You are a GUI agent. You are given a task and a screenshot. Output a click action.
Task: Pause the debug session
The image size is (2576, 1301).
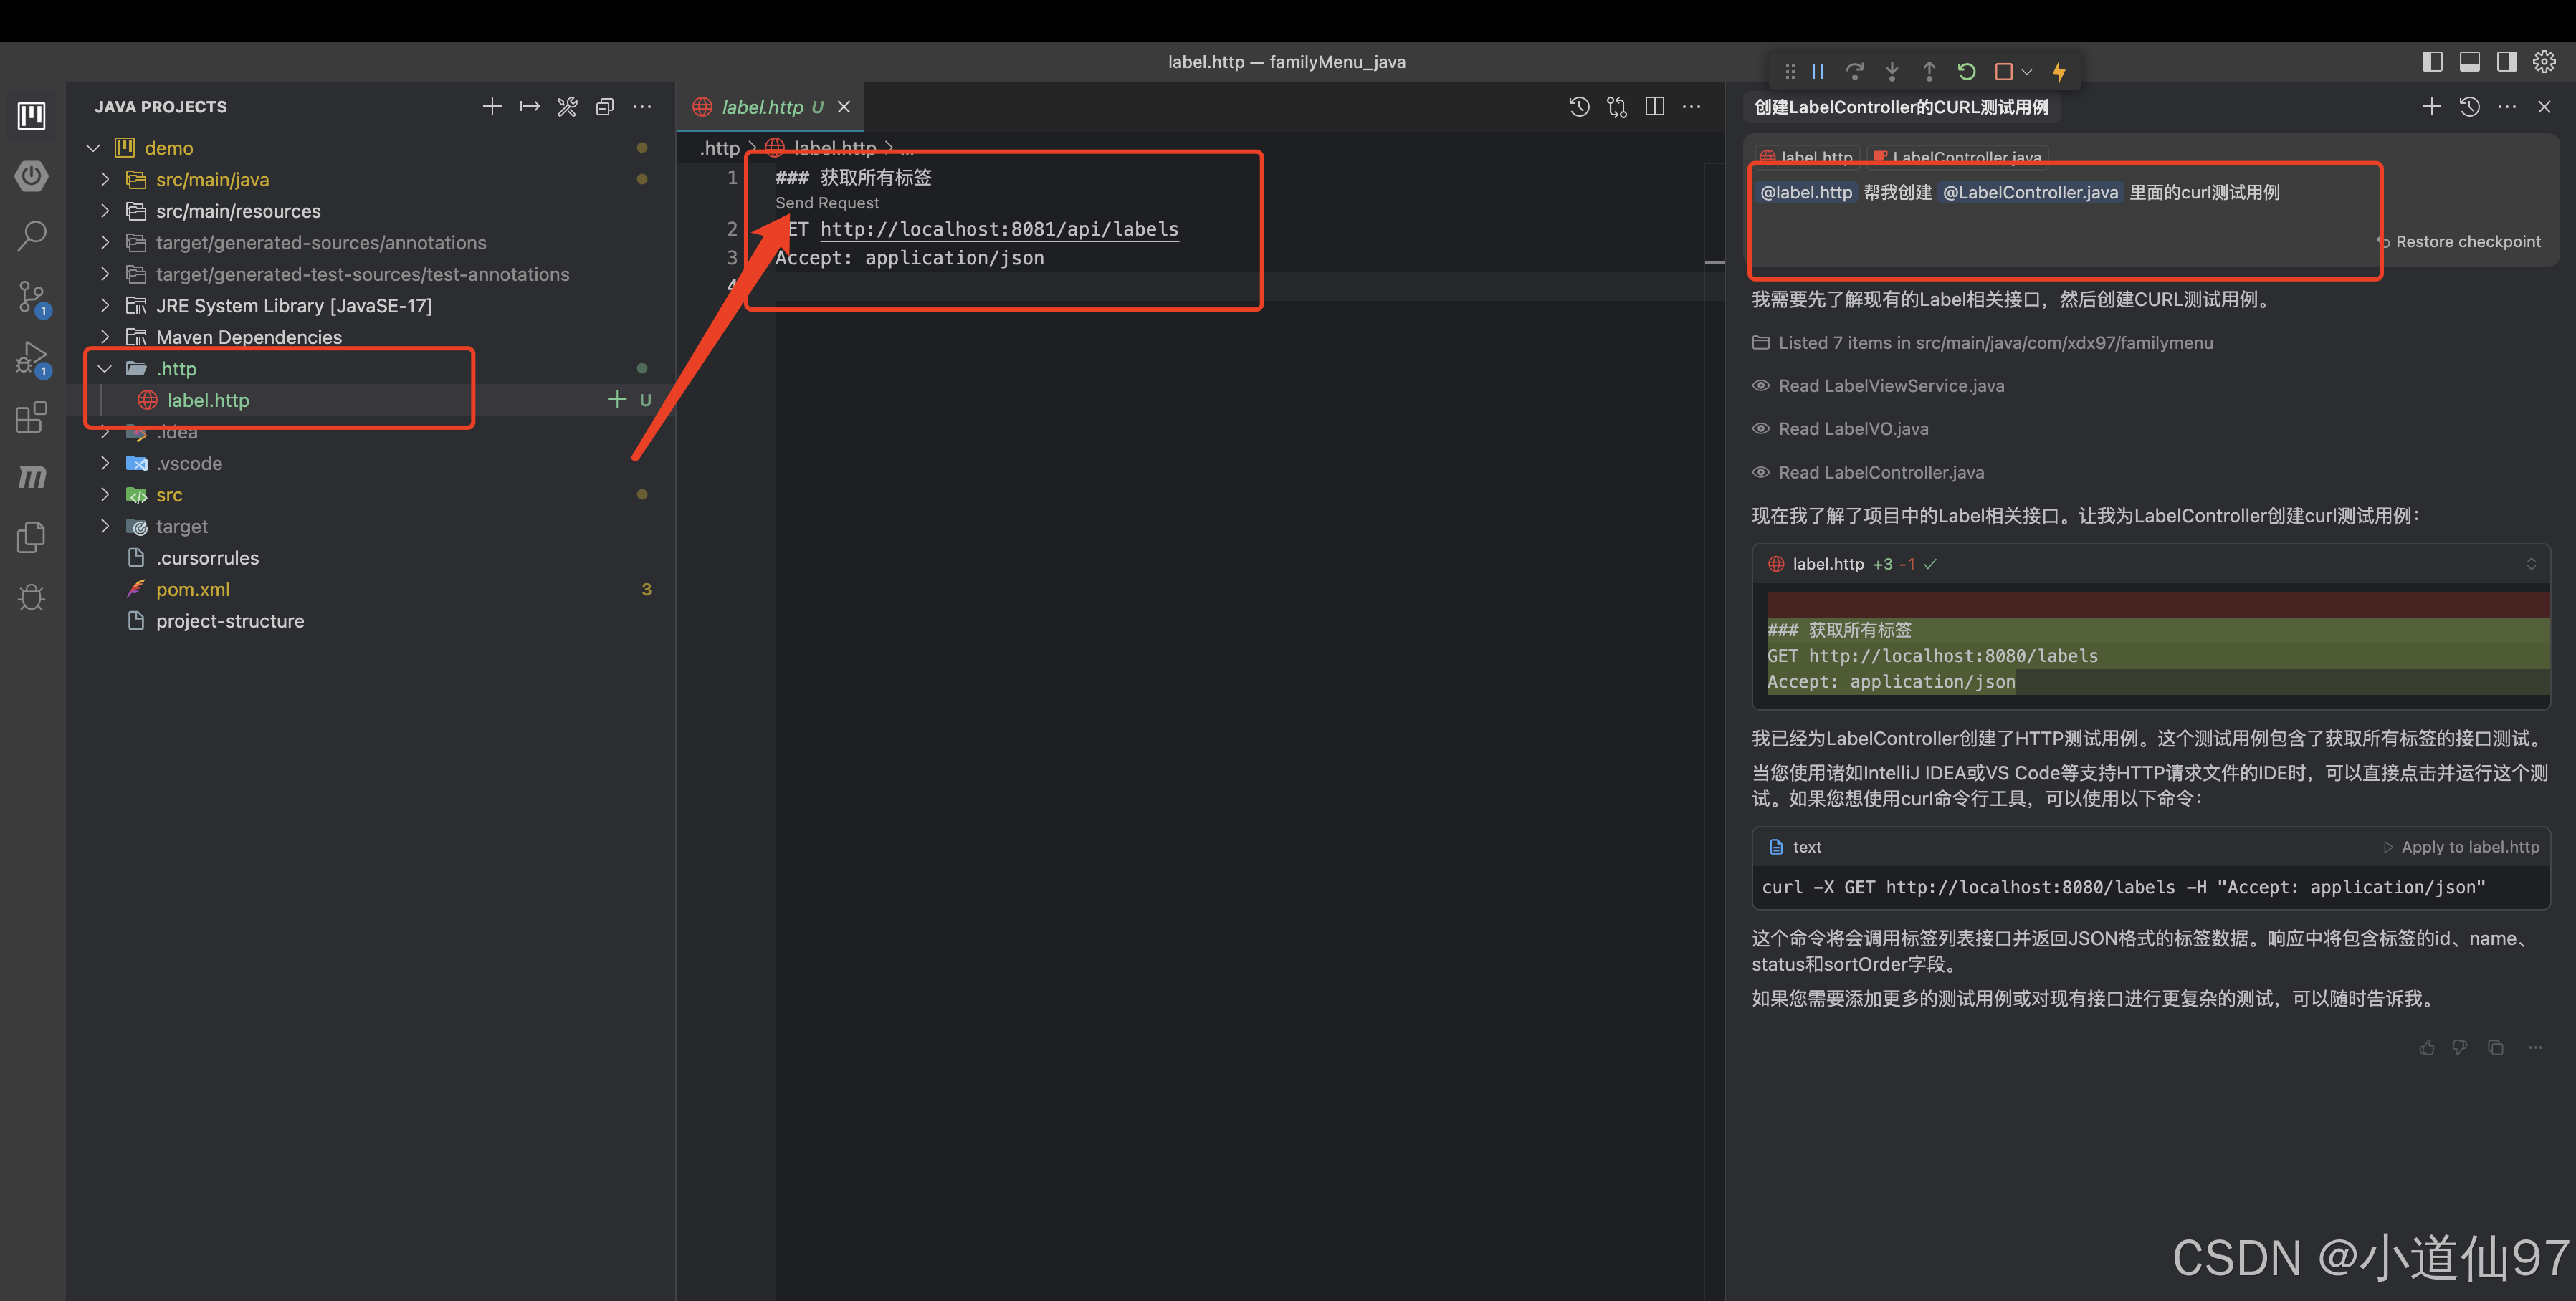point(1818,72)
